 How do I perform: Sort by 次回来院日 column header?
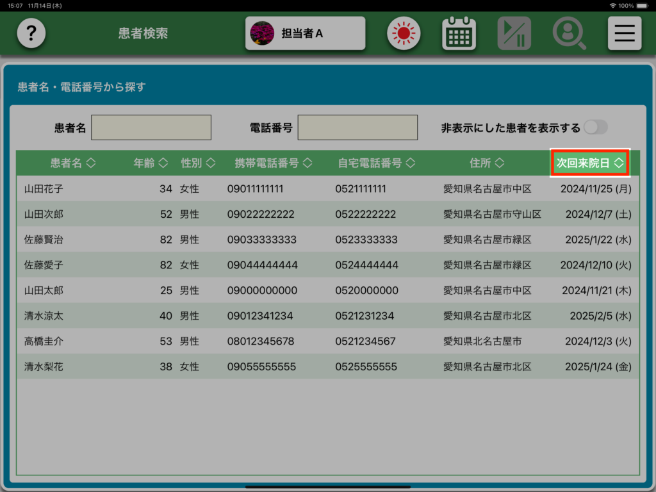pyautogui.click(x=590, y=163)
